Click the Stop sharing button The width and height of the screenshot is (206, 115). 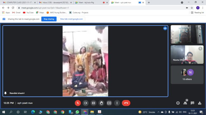pyautogui.click(x=49, y=19)
